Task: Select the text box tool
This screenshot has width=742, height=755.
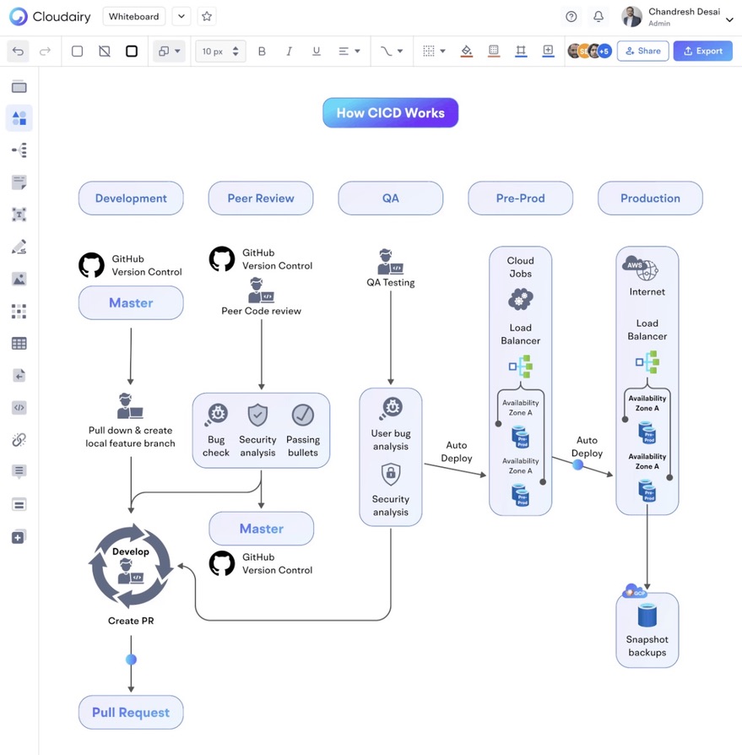Action: [19, 215]
